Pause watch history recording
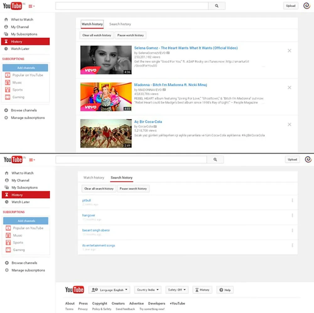This screenshot has height=313, width=314. coord(130,35)
